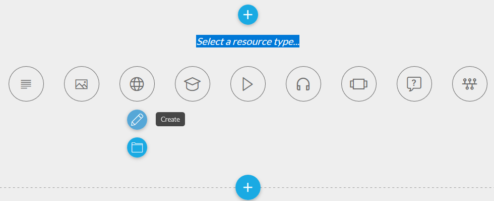This screenshot has height=201, width=494.
Task: Click the top blue plus button
Action: coord(248,15)
